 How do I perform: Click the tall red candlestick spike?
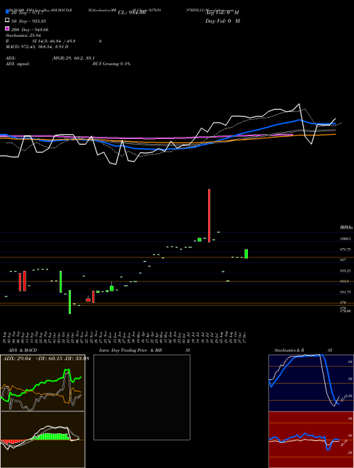pos(209,216)
